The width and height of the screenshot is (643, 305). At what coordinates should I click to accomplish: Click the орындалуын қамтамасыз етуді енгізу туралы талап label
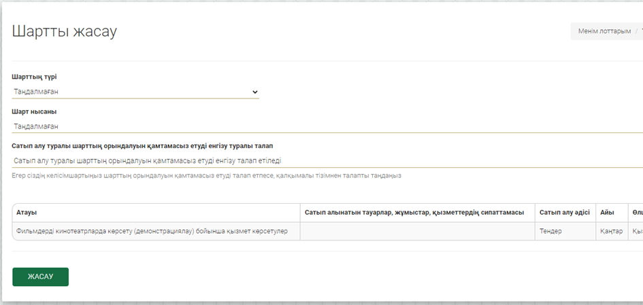(143, 146)
